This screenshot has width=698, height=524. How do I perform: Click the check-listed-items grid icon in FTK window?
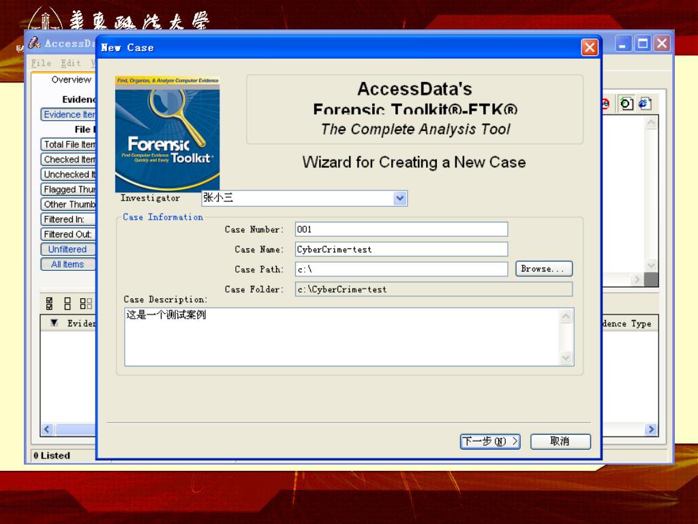86,304
